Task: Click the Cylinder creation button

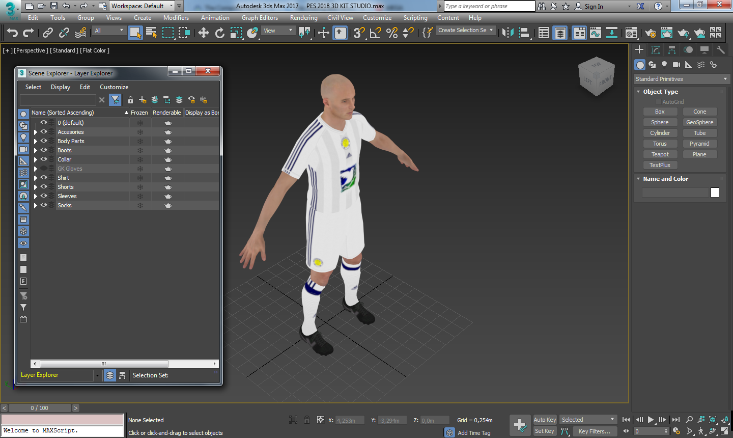Action: 660,132
